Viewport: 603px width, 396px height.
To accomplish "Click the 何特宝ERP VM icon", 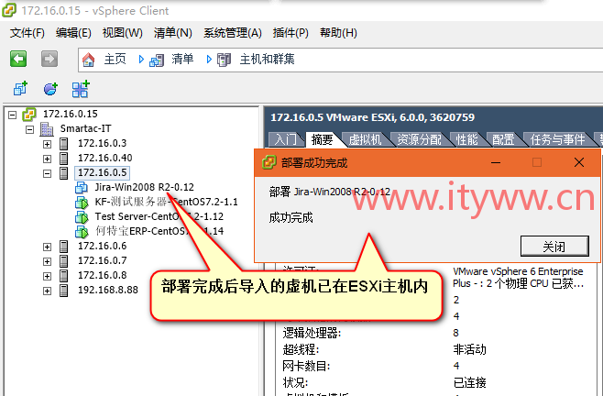I will [82, 231].
